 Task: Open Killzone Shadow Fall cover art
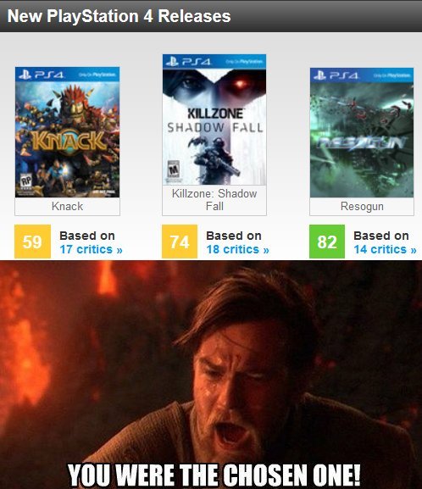(214, 119)
